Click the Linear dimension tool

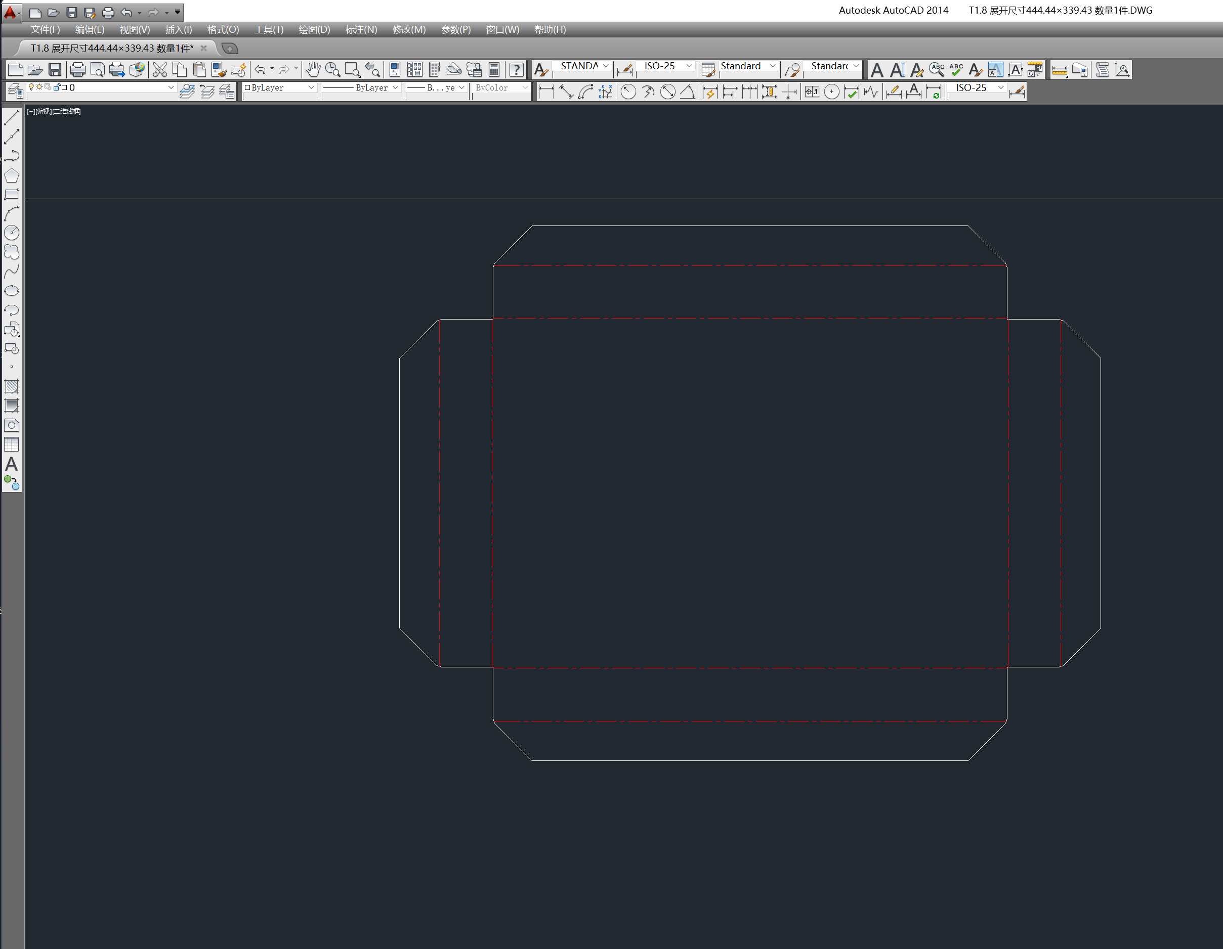(545, 91)
